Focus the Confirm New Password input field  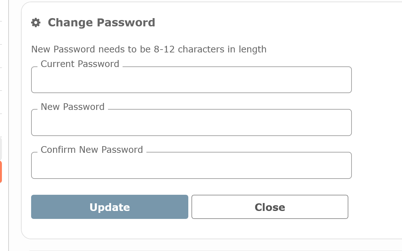point(191,166)
